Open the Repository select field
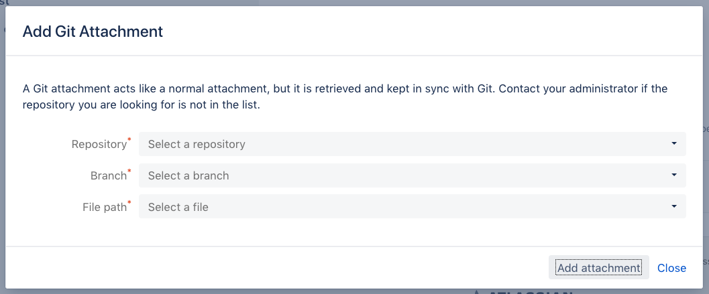 click(412, 144)
